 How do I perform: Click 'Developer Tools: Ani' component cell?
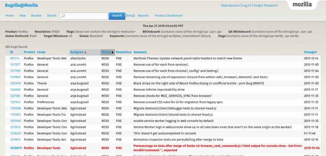point(52,139)
